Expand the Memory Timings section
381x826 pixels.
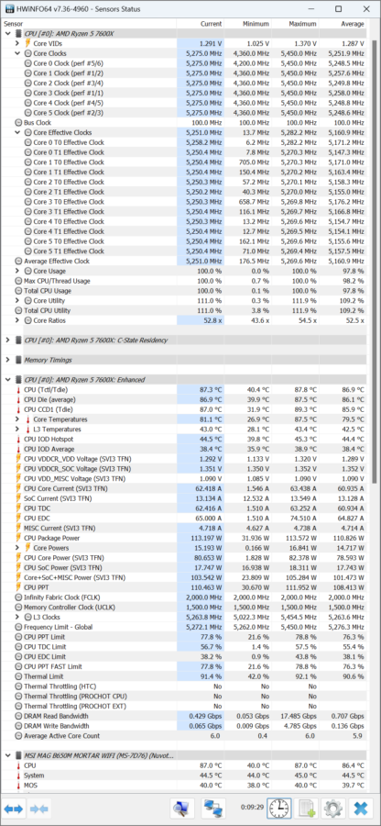[x=7, y=360]
